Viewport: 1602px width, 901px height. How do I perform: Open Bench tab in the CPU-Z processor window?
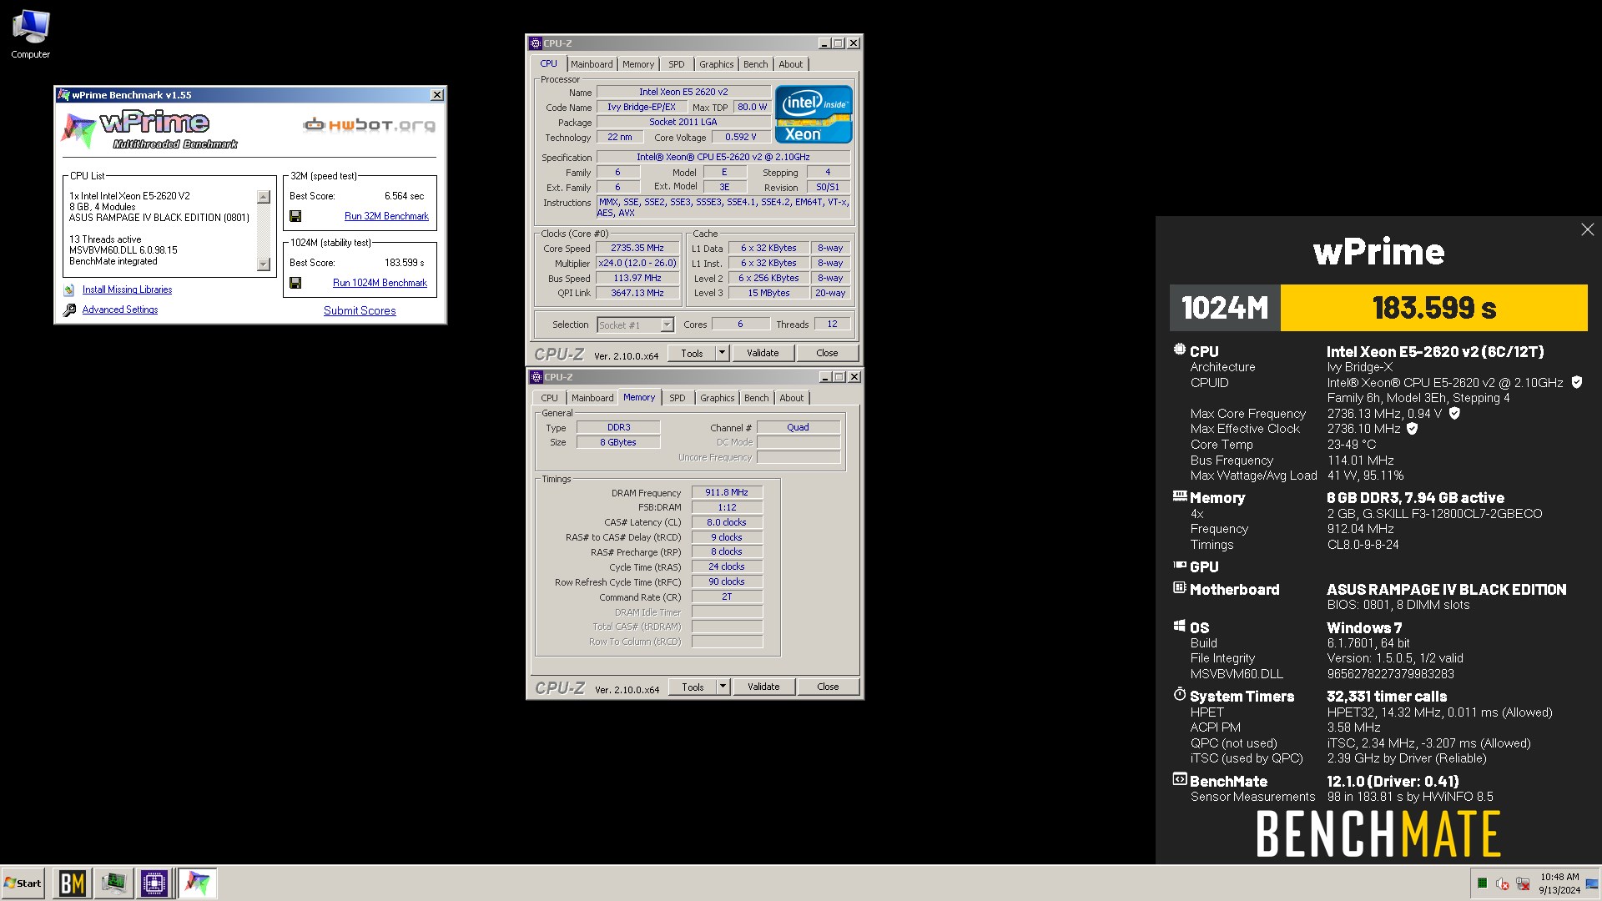(x=755, y=64)
